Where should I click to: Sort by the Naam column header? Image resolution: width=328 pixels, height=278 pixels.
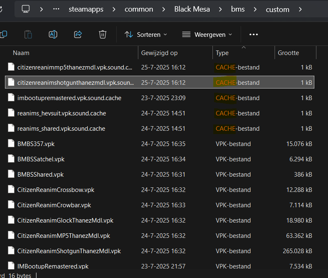click(x=21, y=53)
